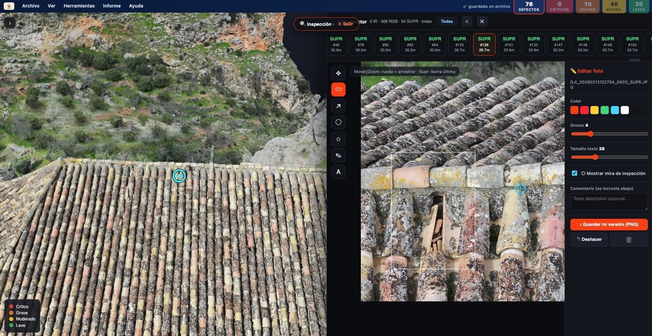Click the 10 Graves counter
Screen dimensions: 652x336
click(588, 7)
